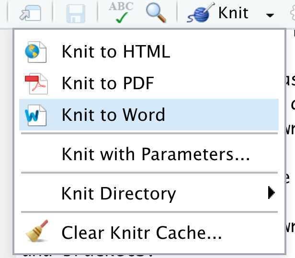This screenshot has height=258, width=295.
Task: Click the Word document icon
Action: (35, 115)
